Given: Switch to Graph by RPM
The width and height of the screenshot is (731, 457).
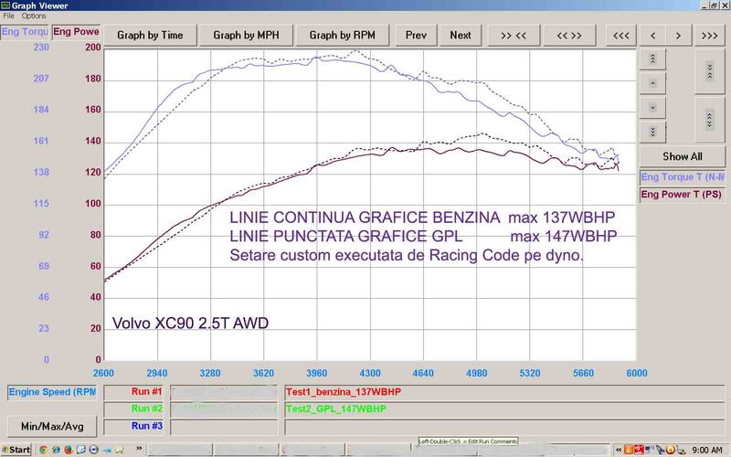Looking at the screenshot, I should click(x=342, y=36).
